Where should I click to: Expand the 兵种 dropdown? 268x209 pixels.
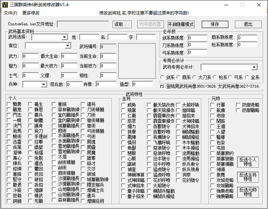[x=44, y=84]
